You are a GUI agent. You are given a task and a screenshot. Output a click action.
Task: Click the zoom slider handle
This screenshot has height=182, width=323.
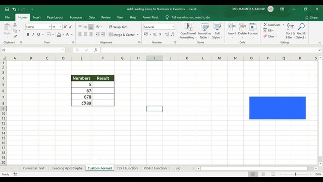point(295,174)
